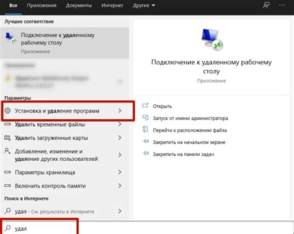Click the feedback icon in top bar
Screen dimensions: 294x234
tap(266, 6)
